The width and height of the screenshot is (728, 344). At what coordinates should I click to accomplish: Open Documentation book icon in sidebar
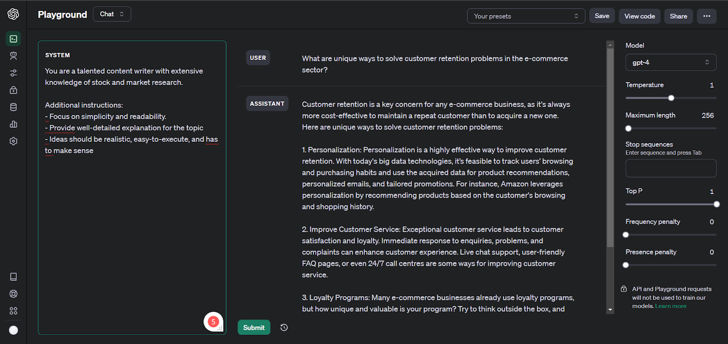pyautogui.click(x=13, y=277)
